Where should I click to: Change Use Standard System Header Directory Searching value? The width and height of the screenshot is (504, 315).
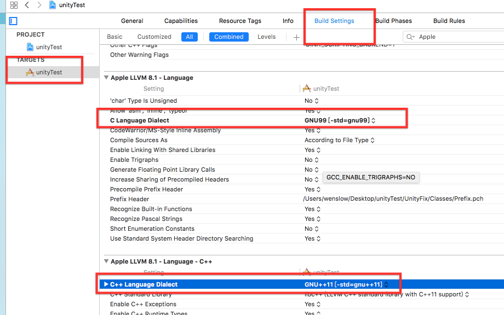click(x=312, y=238)
